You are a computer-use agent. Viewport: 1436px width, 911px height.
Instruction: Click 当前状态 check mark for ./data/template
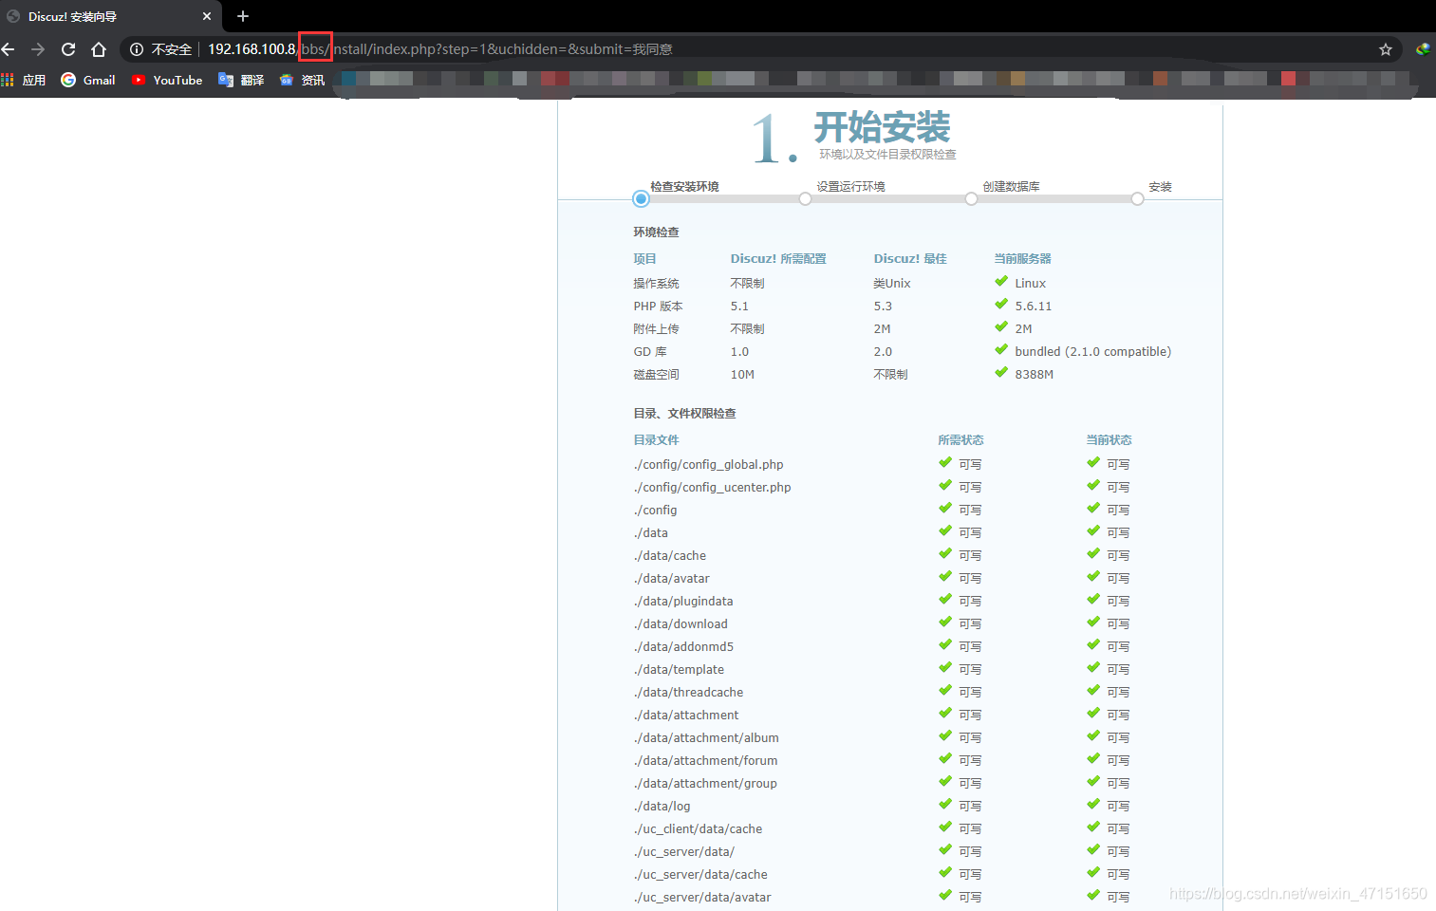click(1093, 667)
